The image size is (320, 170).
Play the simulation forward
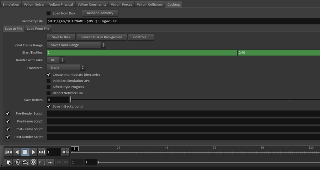(x=33, y=152)
